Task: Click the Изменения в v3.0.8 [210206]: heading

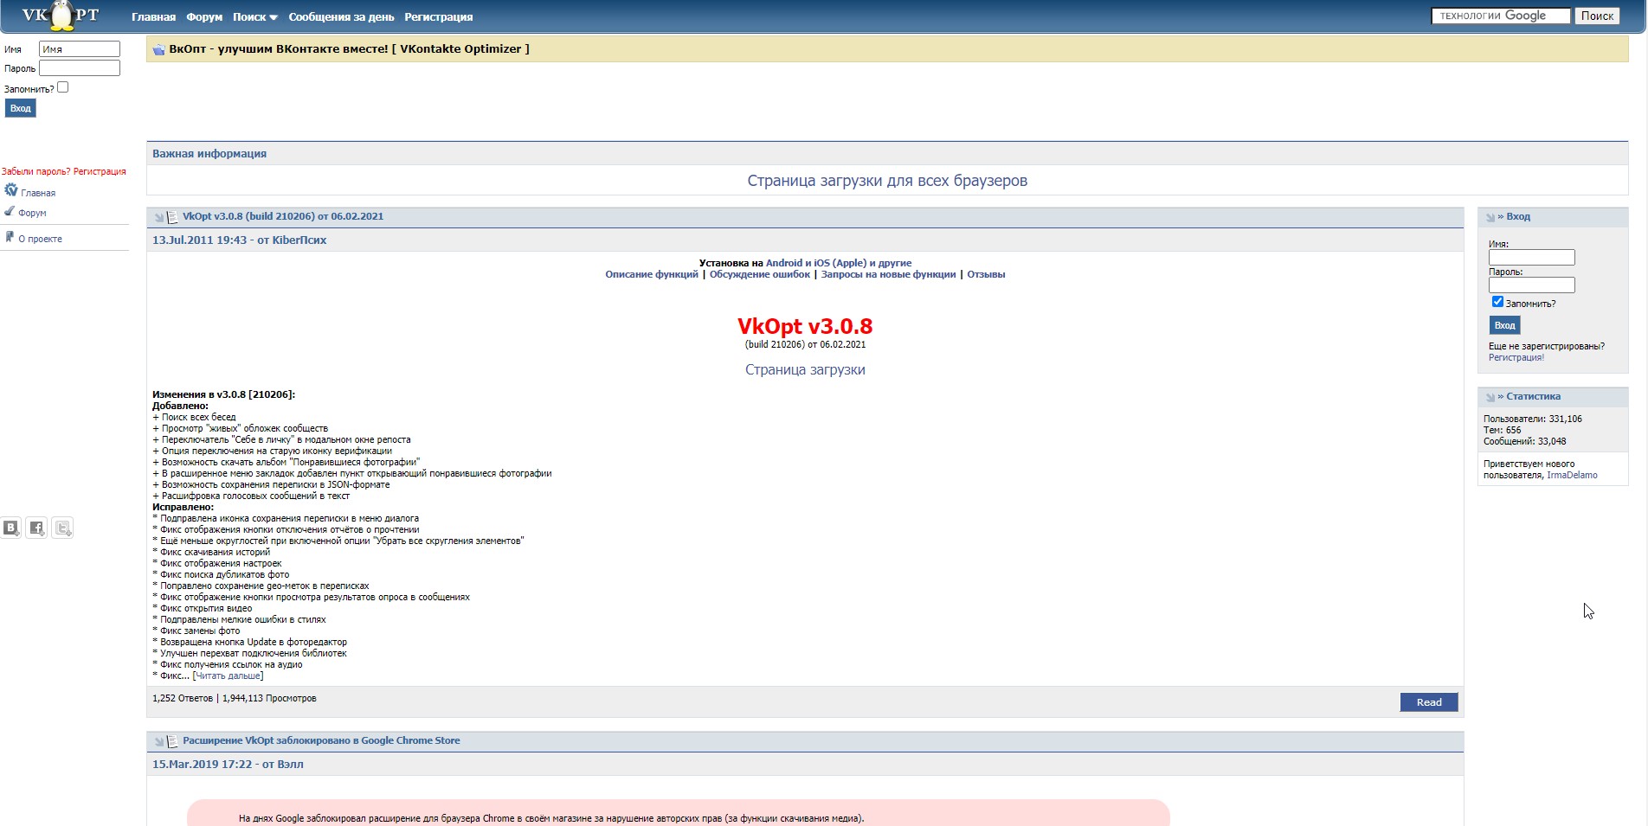Action: pyautogui.click(x=223, y=394)
